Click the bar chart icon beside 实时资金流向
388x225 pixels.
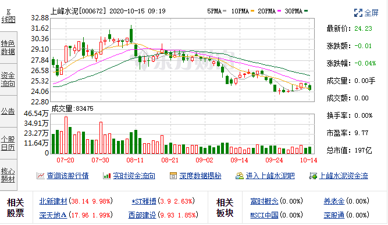tap(106, 176)
